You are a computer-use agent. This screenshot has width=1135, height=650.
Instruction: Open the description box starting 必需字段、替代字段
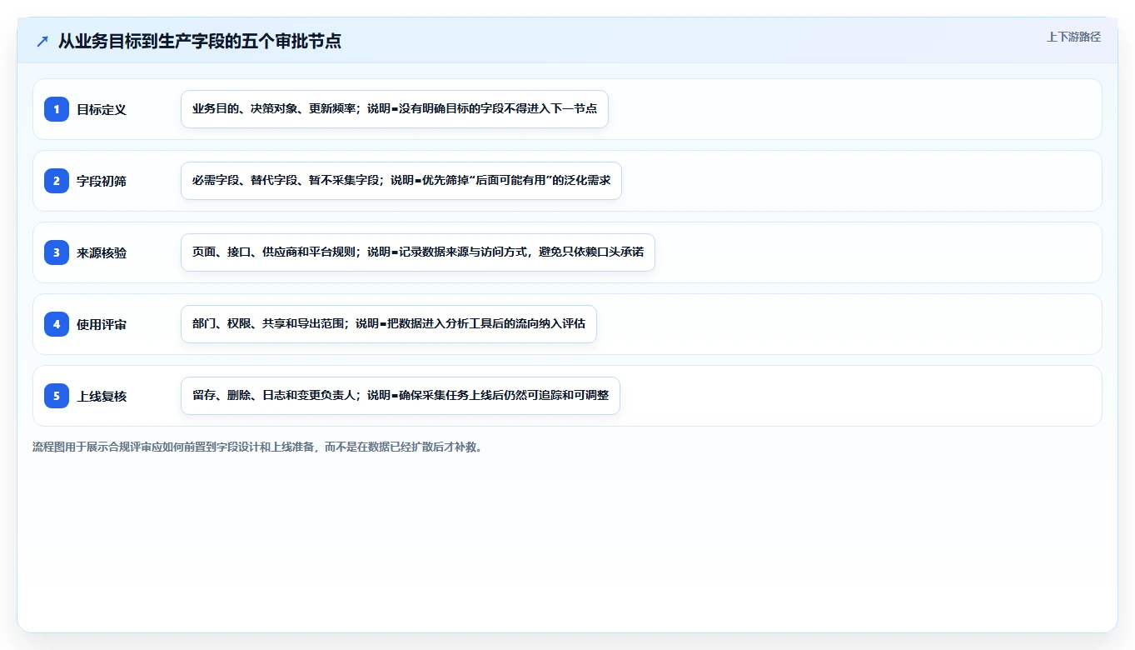point(401,181)
